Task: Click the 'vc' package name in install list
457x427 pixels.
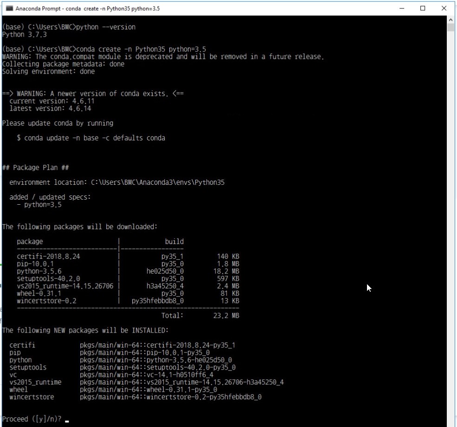Action: pyautogui.click(x=13, y=375)
